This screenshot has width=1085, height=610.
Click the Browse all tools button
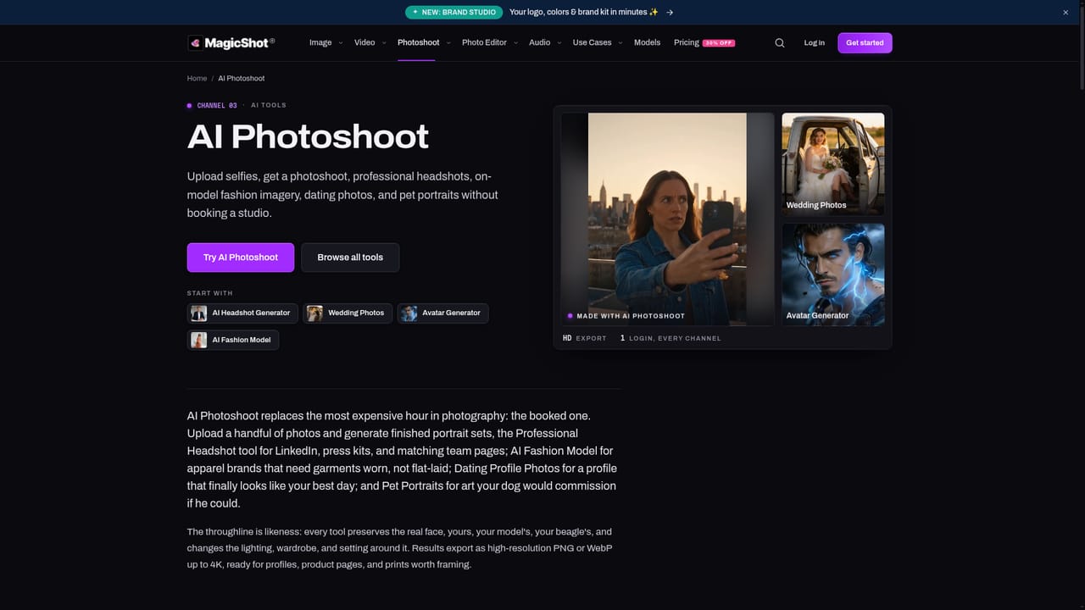pyautogui.click(x=350, y=258)
